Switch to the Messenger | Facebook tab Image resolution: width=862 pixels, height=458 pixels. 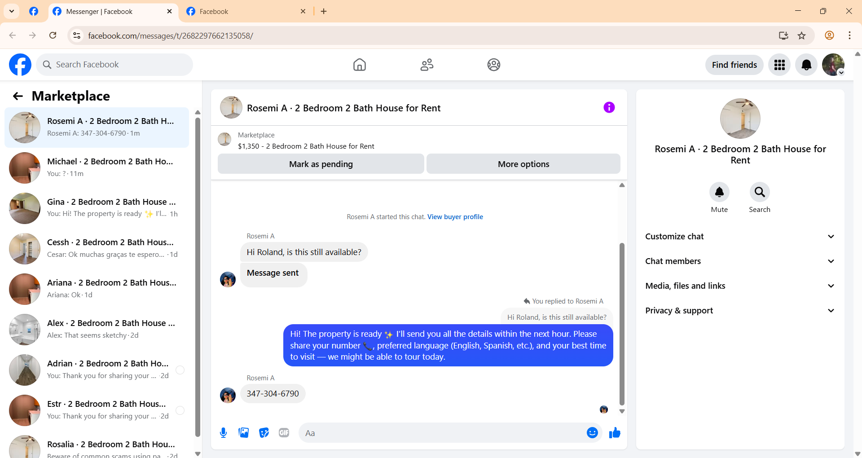pos(112,12)
